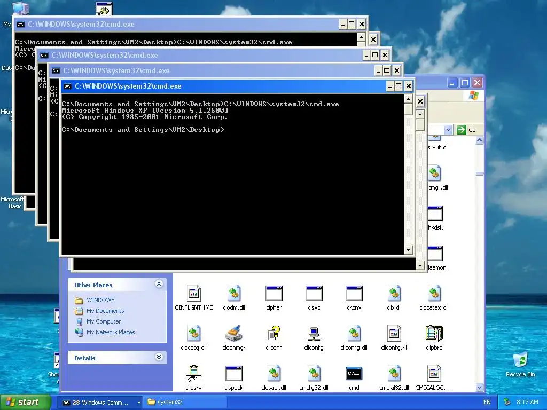547x410 pixels.
Task: Open the address bar dropdown arrow
Action: [448, 130]
